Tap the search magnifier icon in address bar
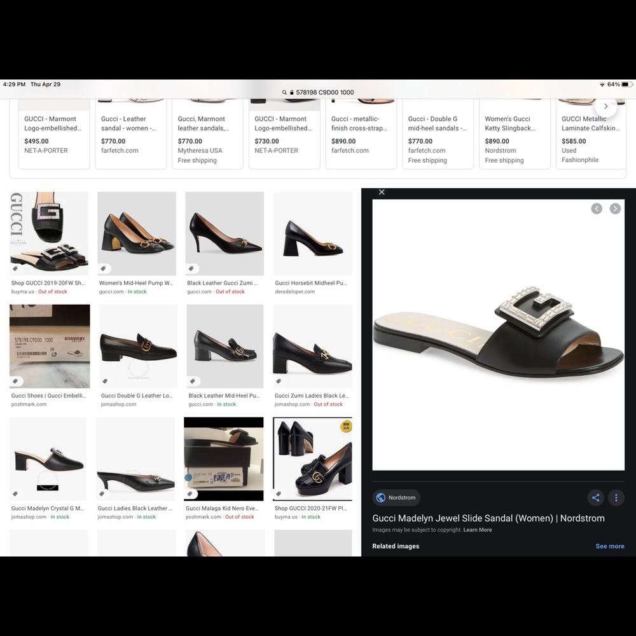Screen dimensions: 636x636 point(284,92)
